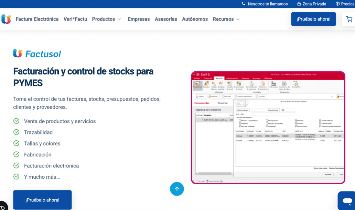Open the chat support widget
This screenshot has height=210, width=355.
click(347, 200)
